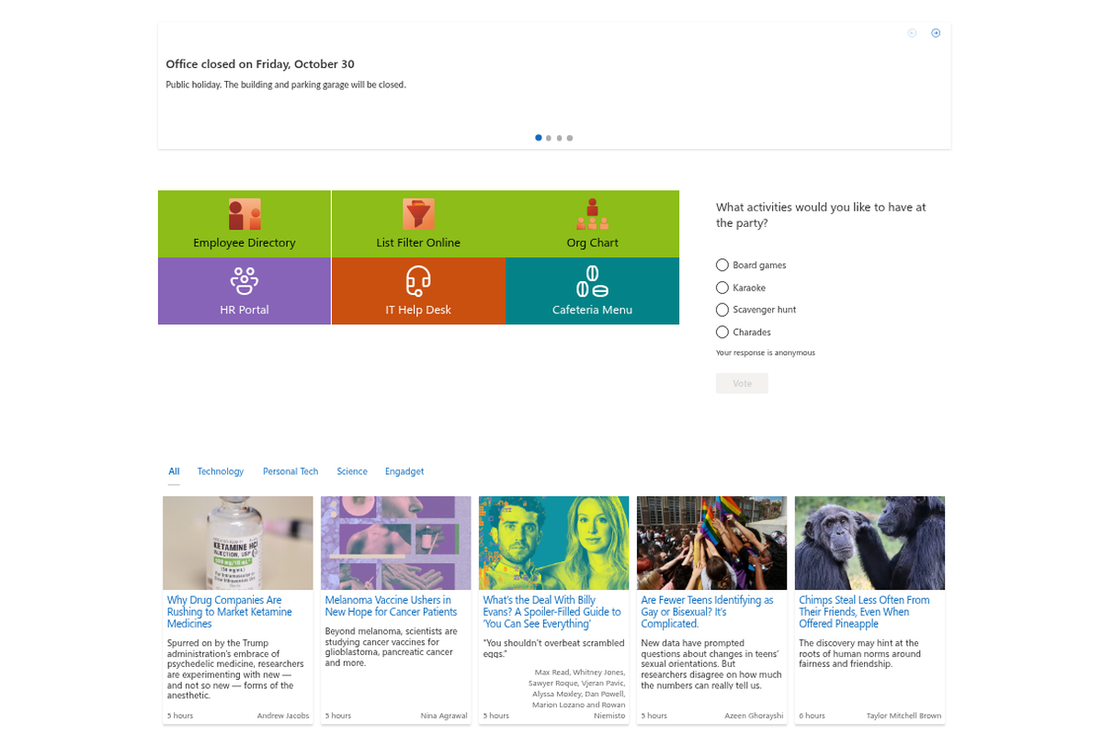The width and height of the screenshot is (1103, 735).
Task: Go to previous announcement arrow
Action: (x=912, y=33)
